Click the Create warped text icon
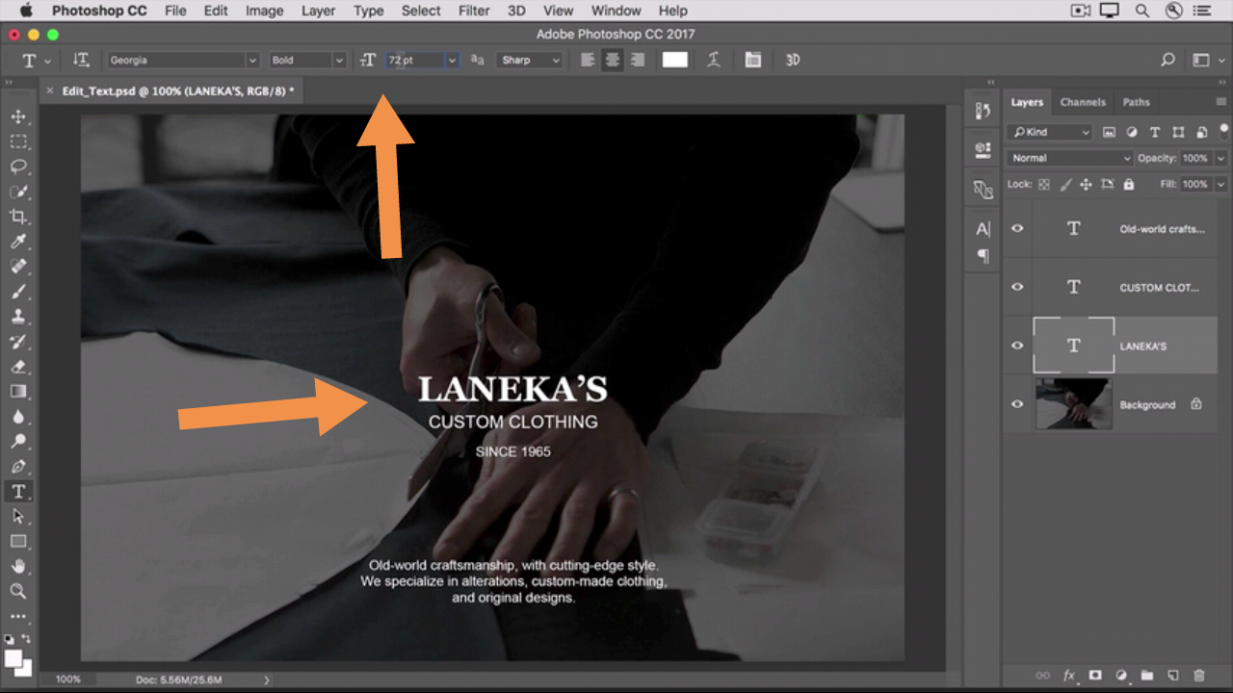 point(714,60)
